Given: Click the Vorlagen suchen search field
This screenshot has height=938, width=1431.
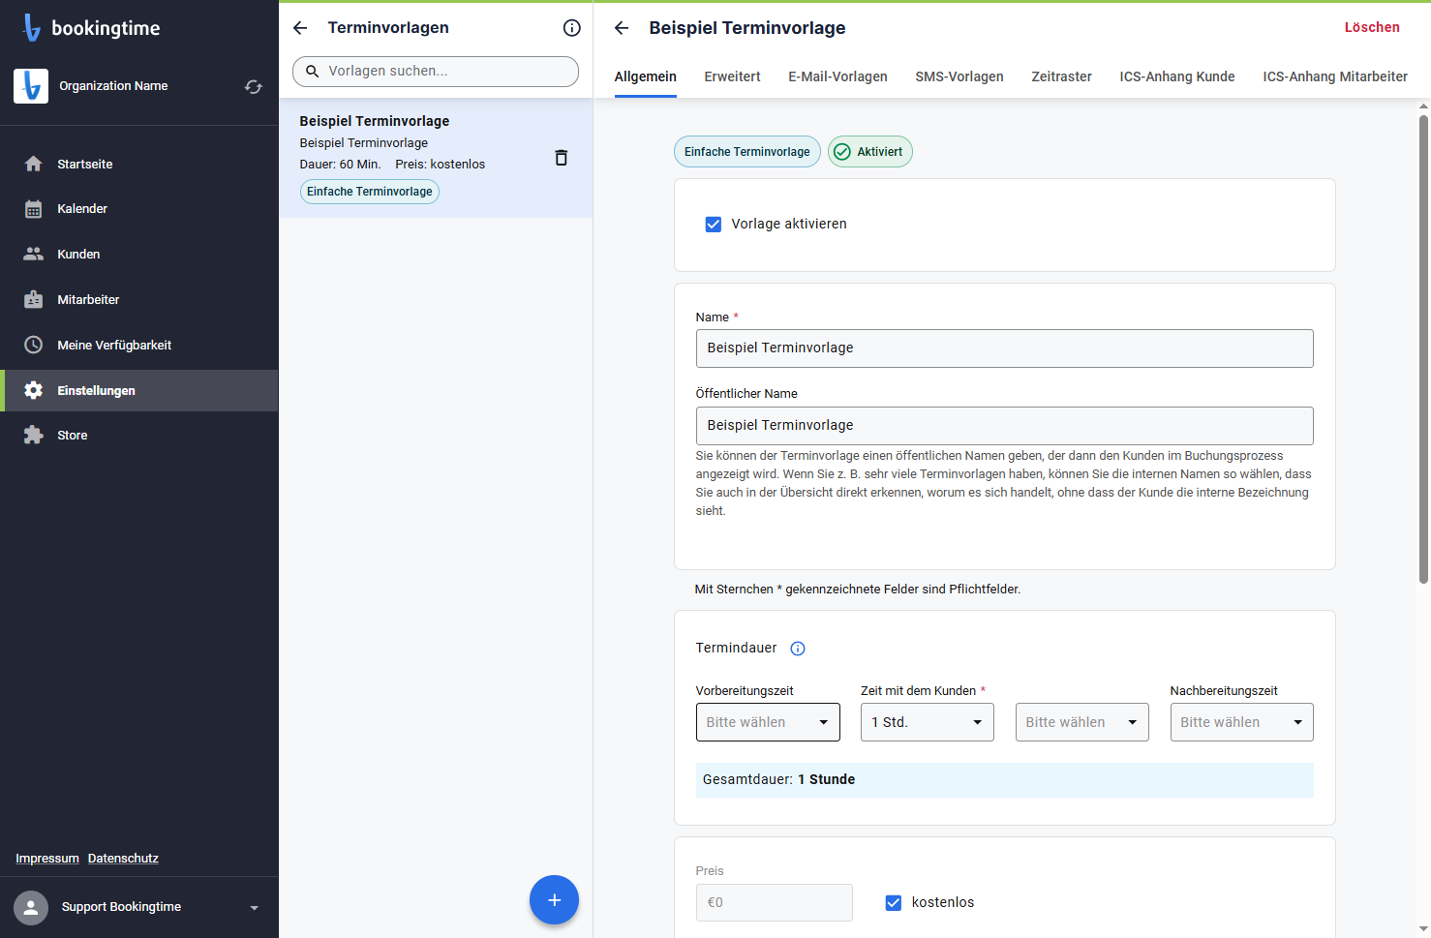Looking at the screenshot, I should 436,72.
